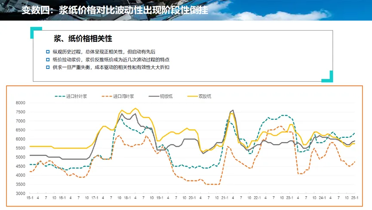The width and height of the screenshot is (372, 210).
Task: Click the bullet text starting with 纵观历史过程
Action: tap(104, 52)
